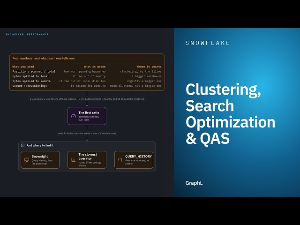Viewport: 300px width, 225px height.
Task: Click the monitor icon beside Snowsight
Action: (x=27, y=160)
